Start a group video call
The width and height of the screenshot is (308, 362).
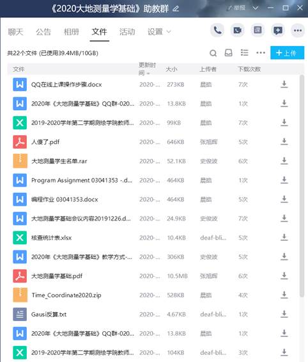click(x=237, y=30)
